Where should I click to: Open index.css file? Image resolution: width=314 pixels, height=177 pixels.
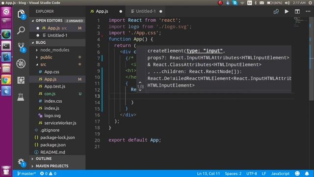57,101
